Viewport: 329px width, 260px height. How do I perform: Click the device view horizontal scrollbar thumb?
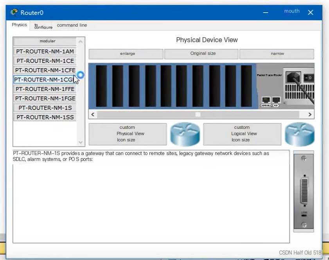[x=198, y=114]
